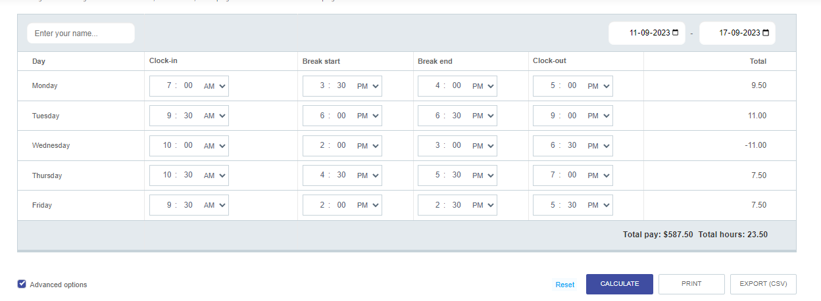Focus the Enter your name field
The height and width of the screenshot is (301, 821).
81,33
